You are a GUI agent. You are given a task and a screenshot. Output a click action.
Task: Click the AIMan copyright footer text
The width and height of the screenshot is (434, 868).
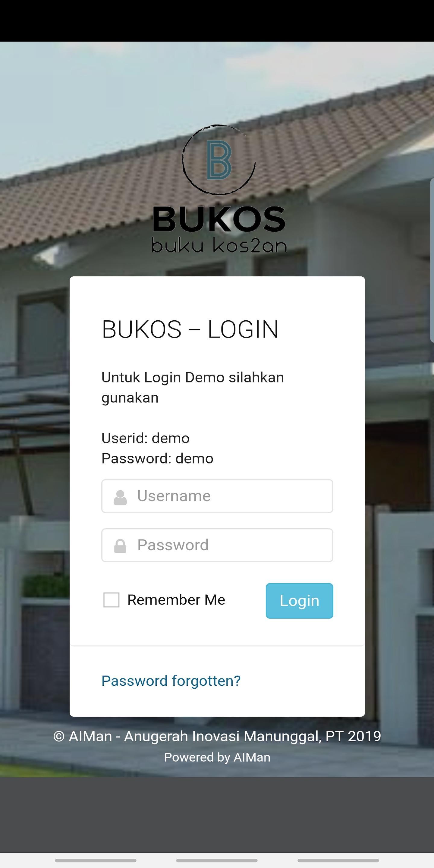coord(217,736)
